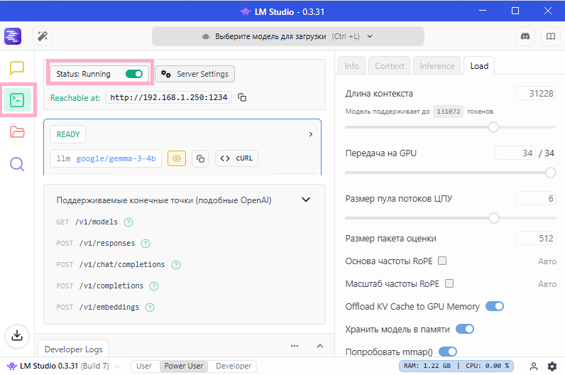
Task: Disable Offload KV Cache to GPU Memory
Action: (x=495, y=306)
